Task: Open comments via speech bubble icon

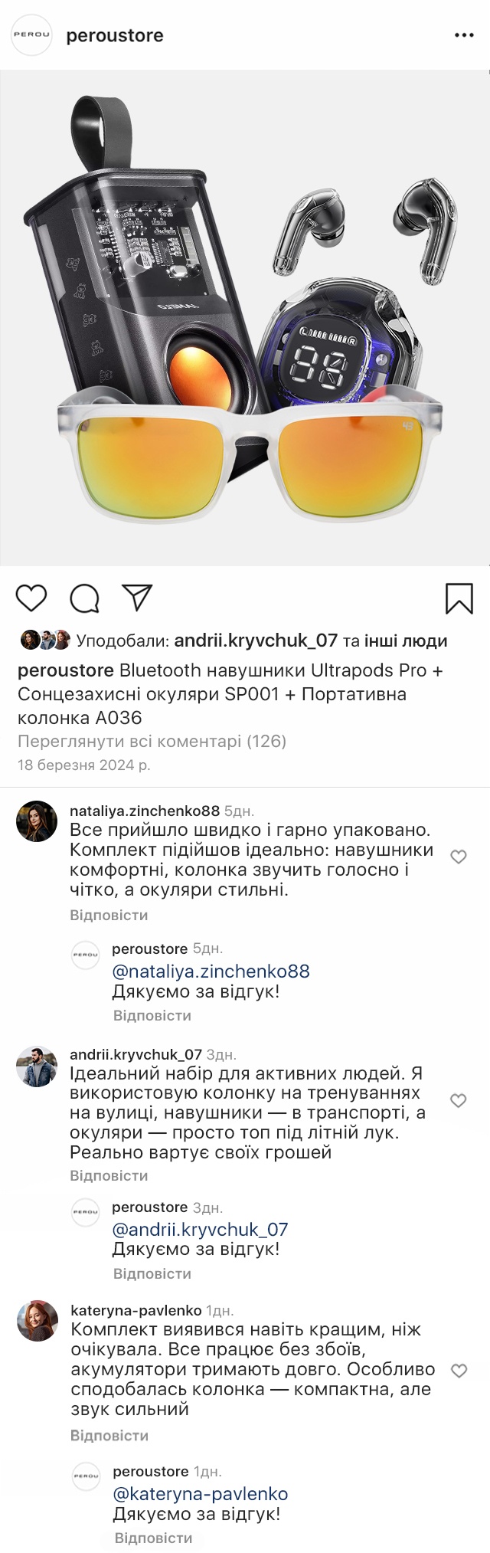Action: (x=84, y=598)
